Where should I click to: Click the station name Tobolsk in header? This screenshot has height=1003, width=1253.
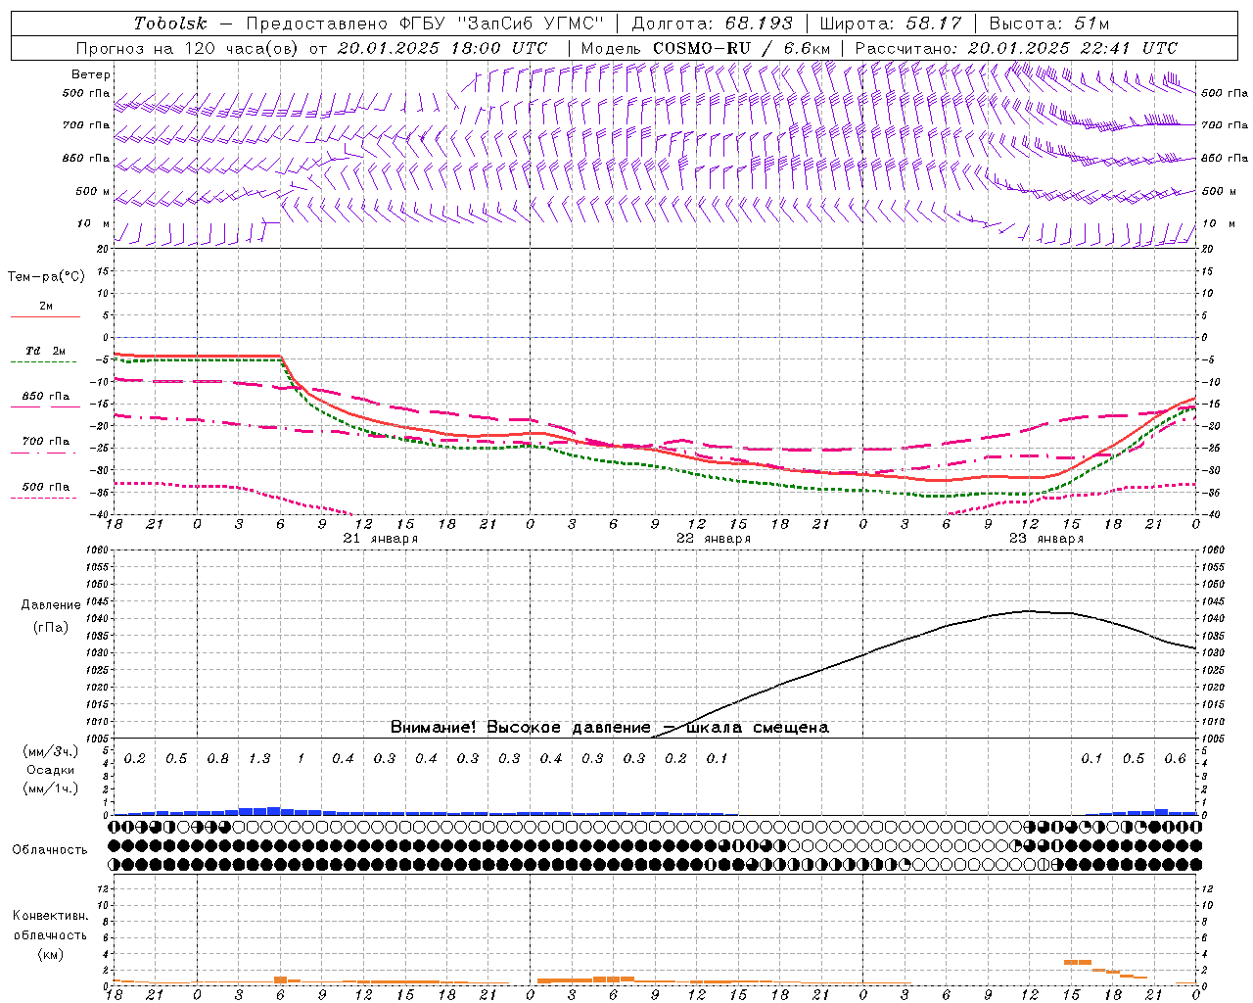[x=170, y=24]
